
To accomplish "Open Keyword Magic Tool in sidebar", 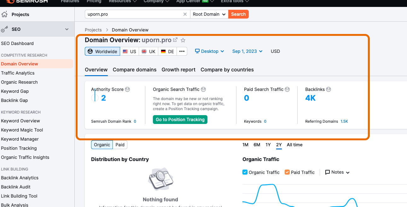I will pos(22,130).
